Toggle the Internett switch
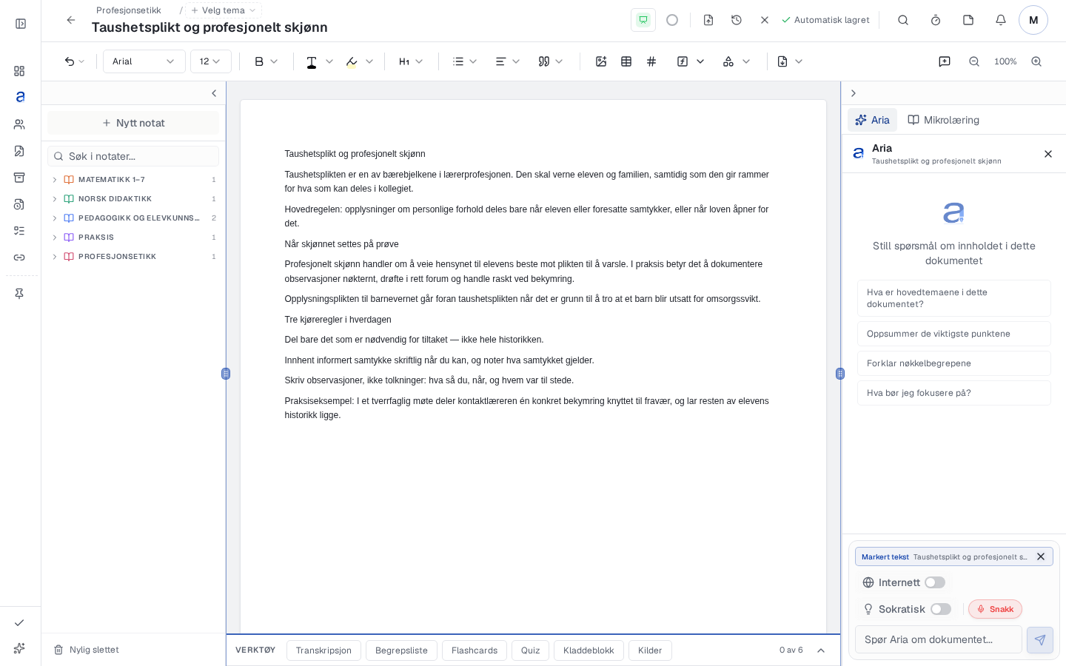 pyautogui.click(x=935, y=582)
